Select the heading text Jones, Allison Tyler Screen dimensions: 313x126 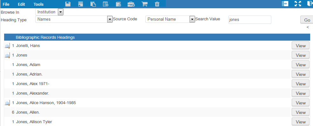point(34,122)
